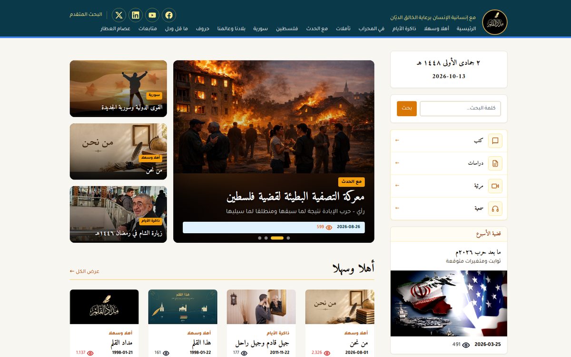571x357 pixels.
Task: Open the هذا القلم article thumbnail
Action: click(183, 307)
